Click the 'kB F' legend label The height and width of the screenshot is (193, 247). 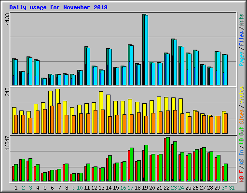pos(242,176)
